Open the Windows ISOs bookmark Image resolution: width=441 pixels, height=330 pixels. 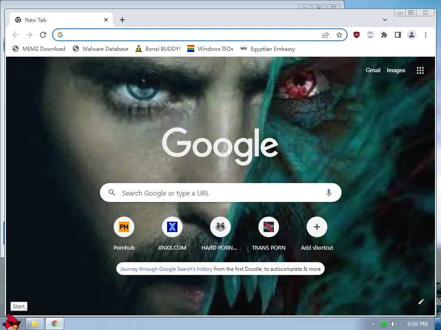click(210, 49)
